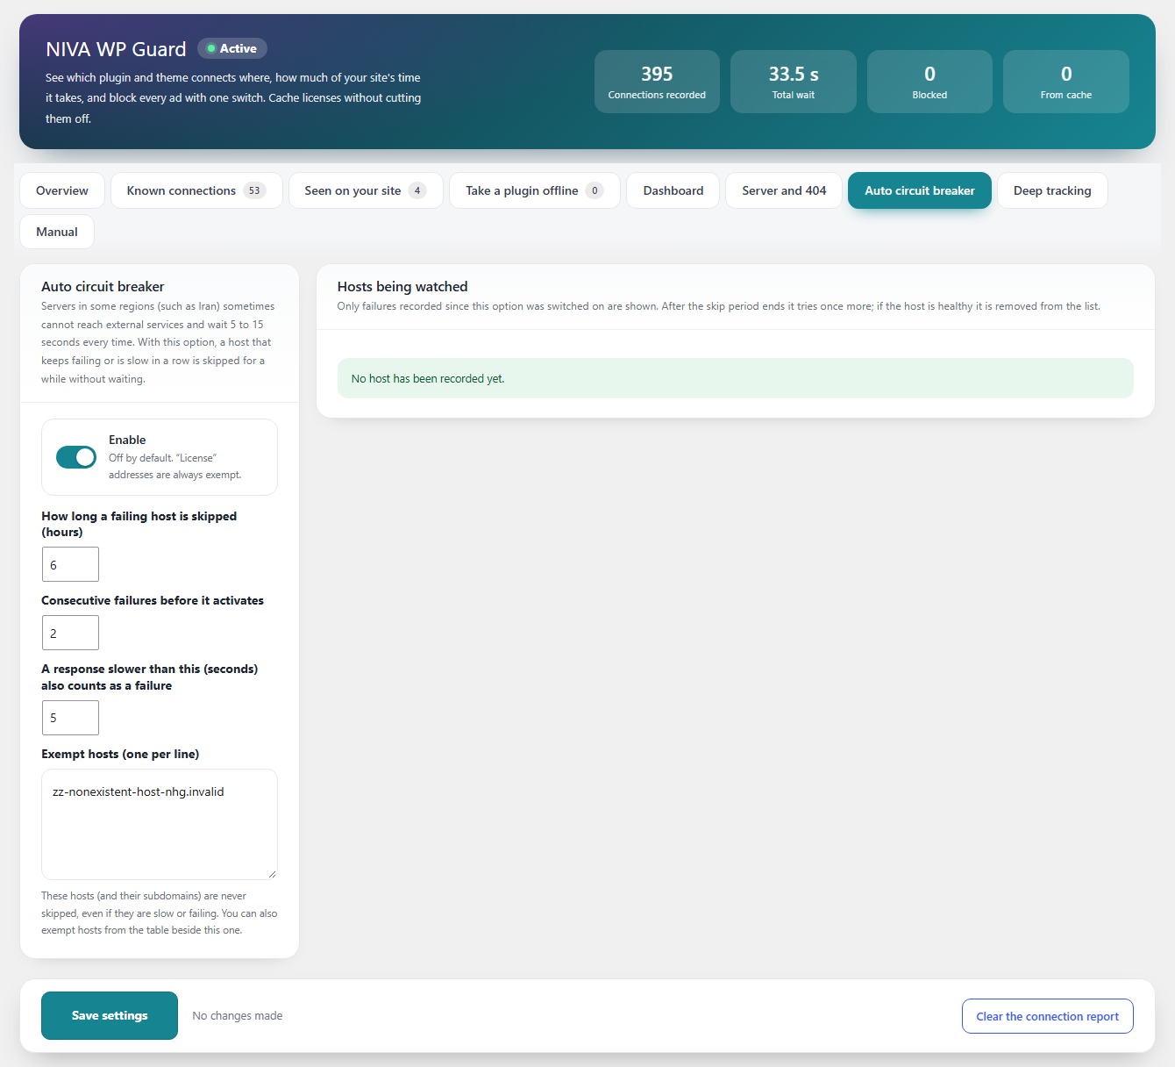Click the resize grip of Exempt hosts textarea
Screen dimensions: 1175x1067
pyautogui.click(x=272, y=874)
